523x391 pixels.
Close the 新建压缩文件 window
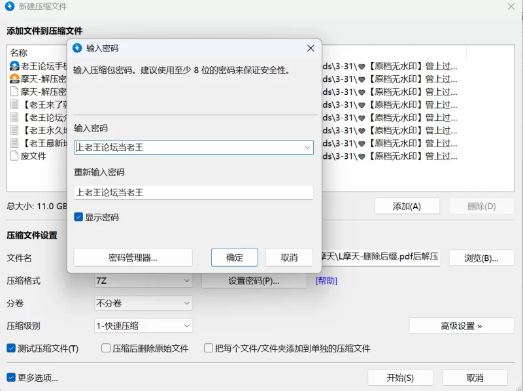tap(511, 7)
